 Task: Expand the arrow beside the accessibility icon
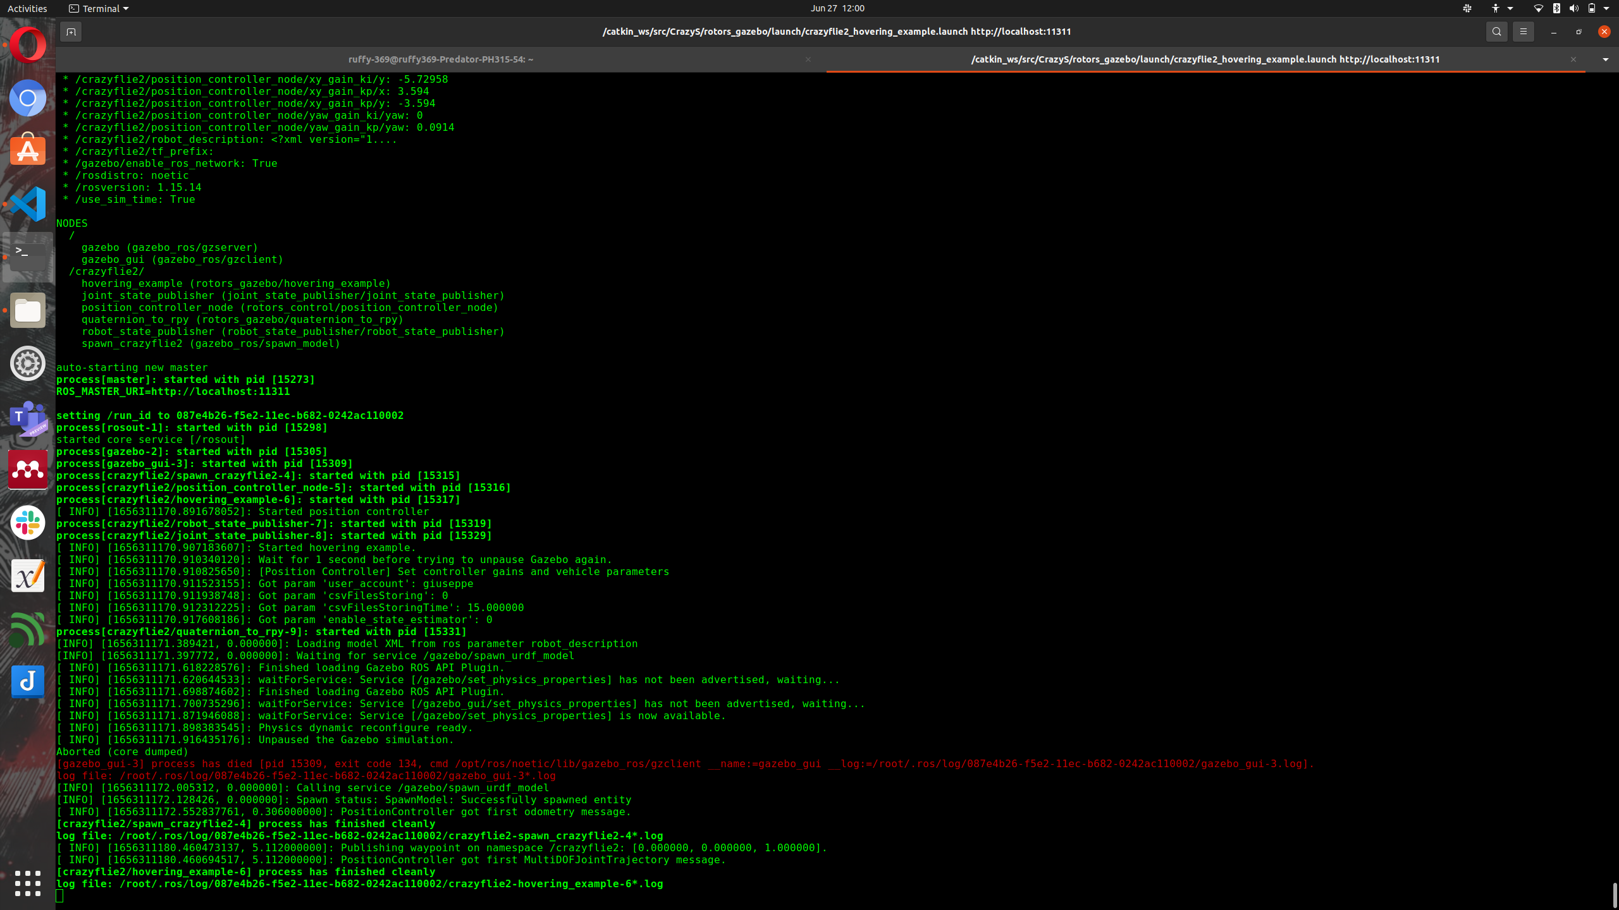tap(1510, 8)
